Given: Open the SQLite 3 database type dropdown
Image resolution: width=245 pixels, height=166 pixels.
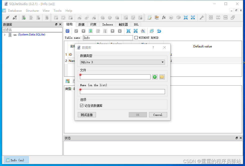Looking at the screenshot, I should click(122, 62).
